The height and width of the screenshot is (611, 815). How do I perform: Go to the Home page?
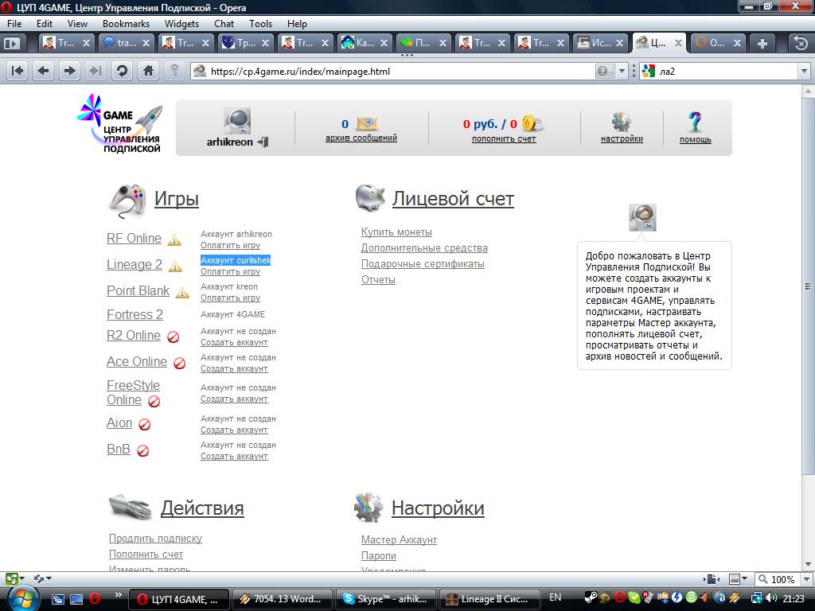coord(148,71)
